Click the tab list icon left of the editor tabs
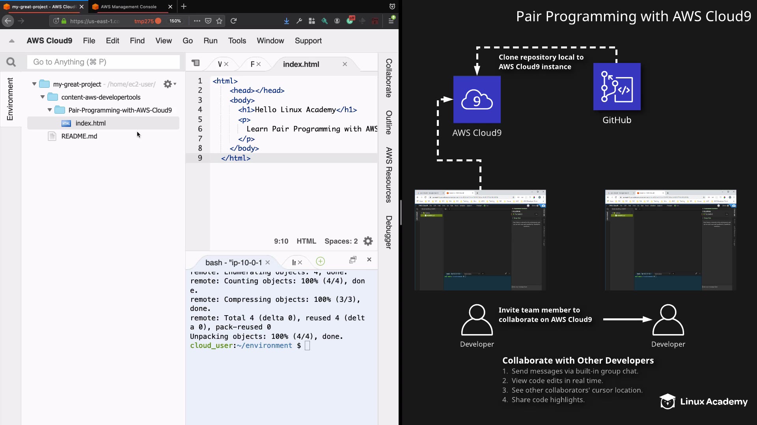This screenshot has height=425, width=757. pos(196,63)
